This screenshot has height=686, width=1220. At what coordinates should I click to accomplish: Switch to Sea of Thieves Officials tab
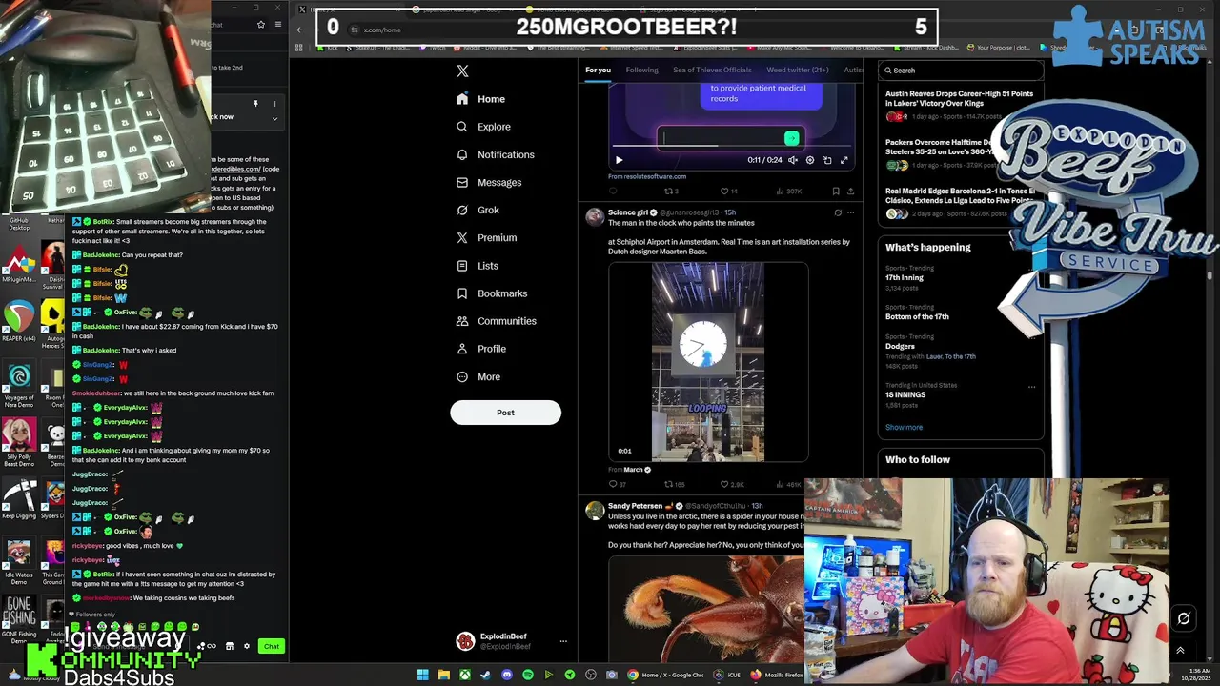[712, 70]
